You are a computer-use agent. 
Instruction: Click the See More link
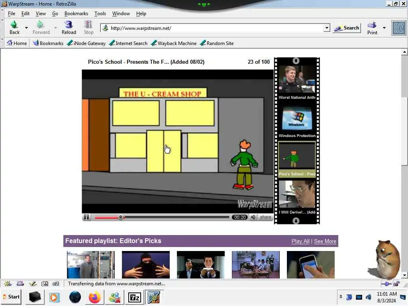[x=325, y=241]
